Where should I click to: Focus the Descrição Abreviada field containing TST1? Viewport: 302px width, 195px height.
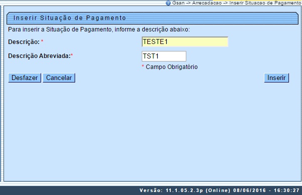point(164,56)
